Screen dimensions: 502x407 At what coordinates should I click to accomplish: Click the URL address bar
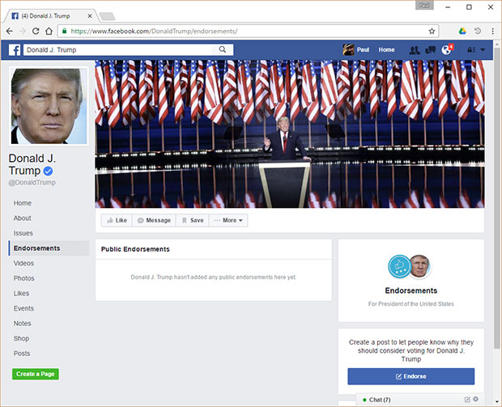coord(248,31)
